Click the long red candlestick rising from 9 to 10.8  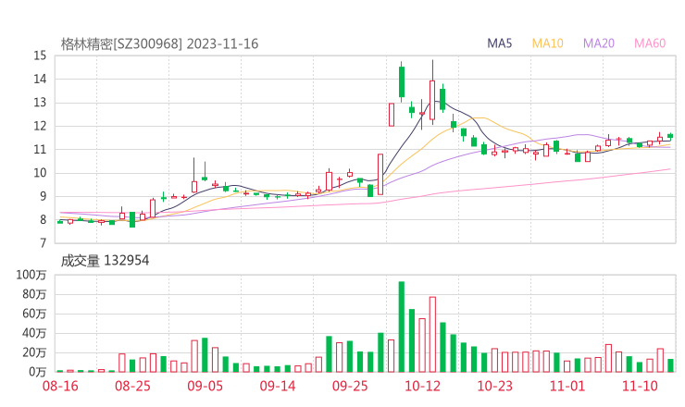[x=380, y=174]
